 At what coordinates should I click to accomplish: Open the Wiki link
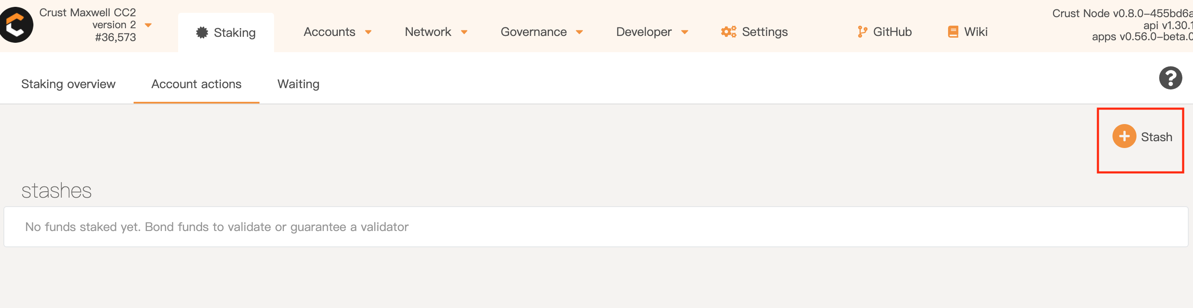(x=975, y=32)
